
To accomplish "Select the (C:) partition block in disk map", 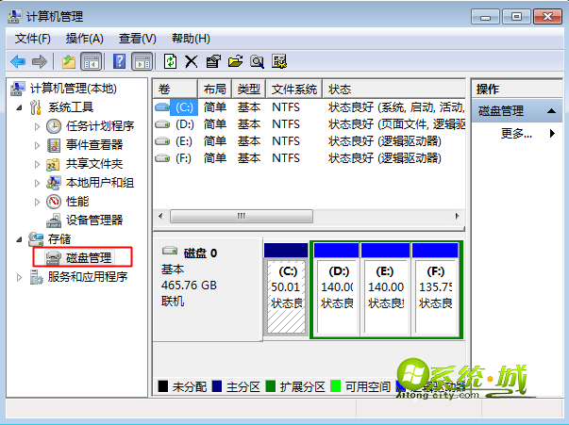I will click(x=286, y=290).
